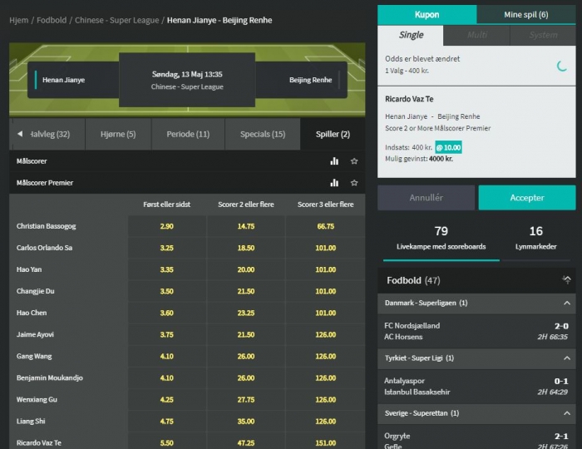582x449 pixels.
Task: Open the Halvleg (32) market tab
Action: coord(50,135)
